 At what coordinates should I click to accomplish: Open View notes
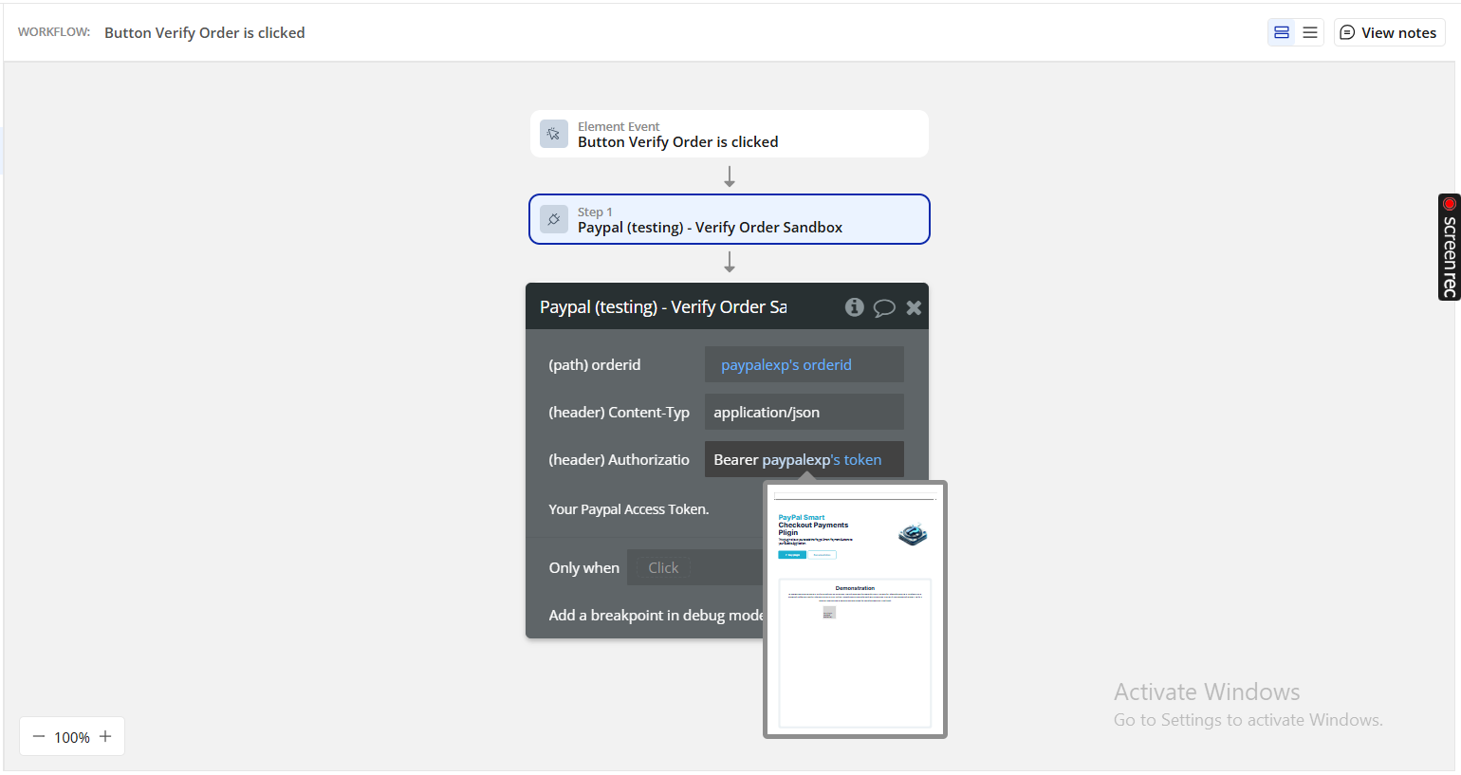1388,32
